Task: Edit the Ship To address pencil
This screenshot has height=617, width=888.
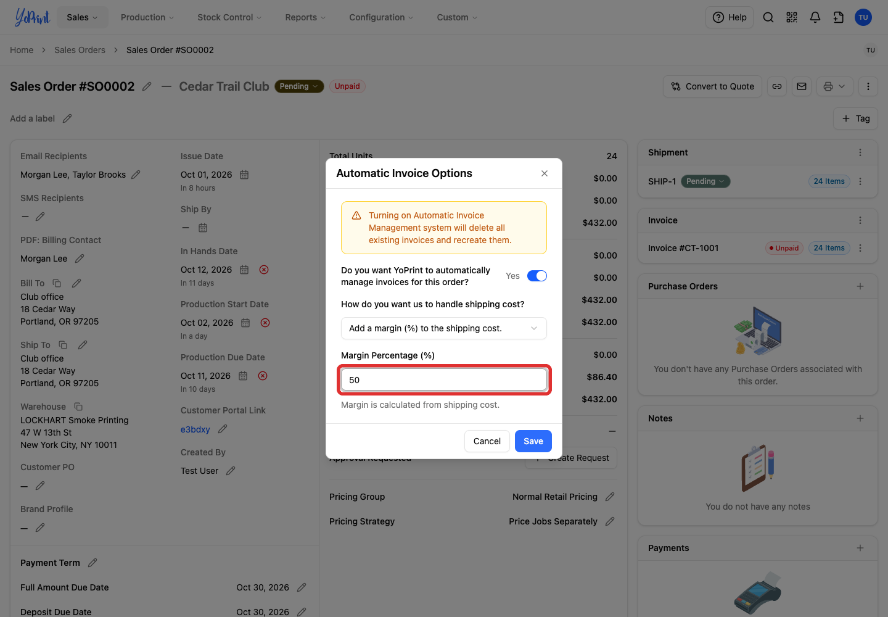Action: [x=83, y=345]
